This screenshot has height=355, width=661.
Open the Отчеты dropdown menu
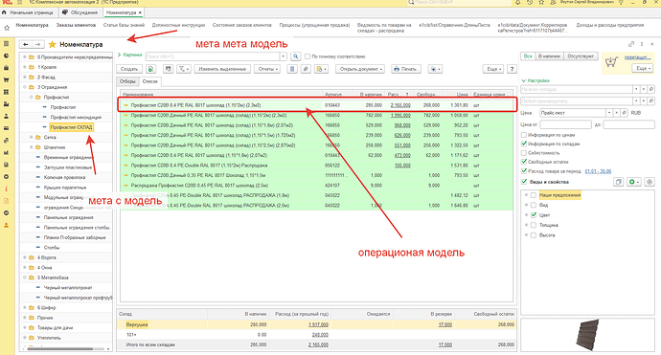pyautogui.click(x=267, y=69)
